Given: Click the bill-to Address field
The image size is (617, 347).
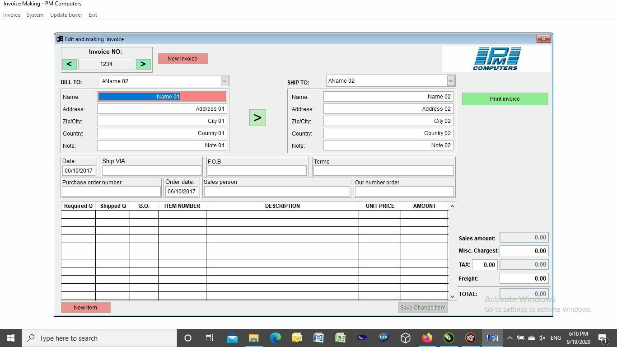Looking at the screenshot, I should [x=162, y=108].
